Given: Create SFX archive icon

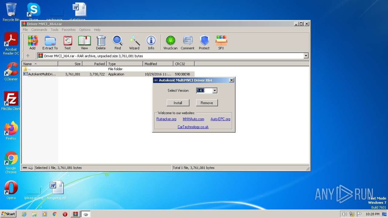Looking at the screenshot, I should point(221,43).
